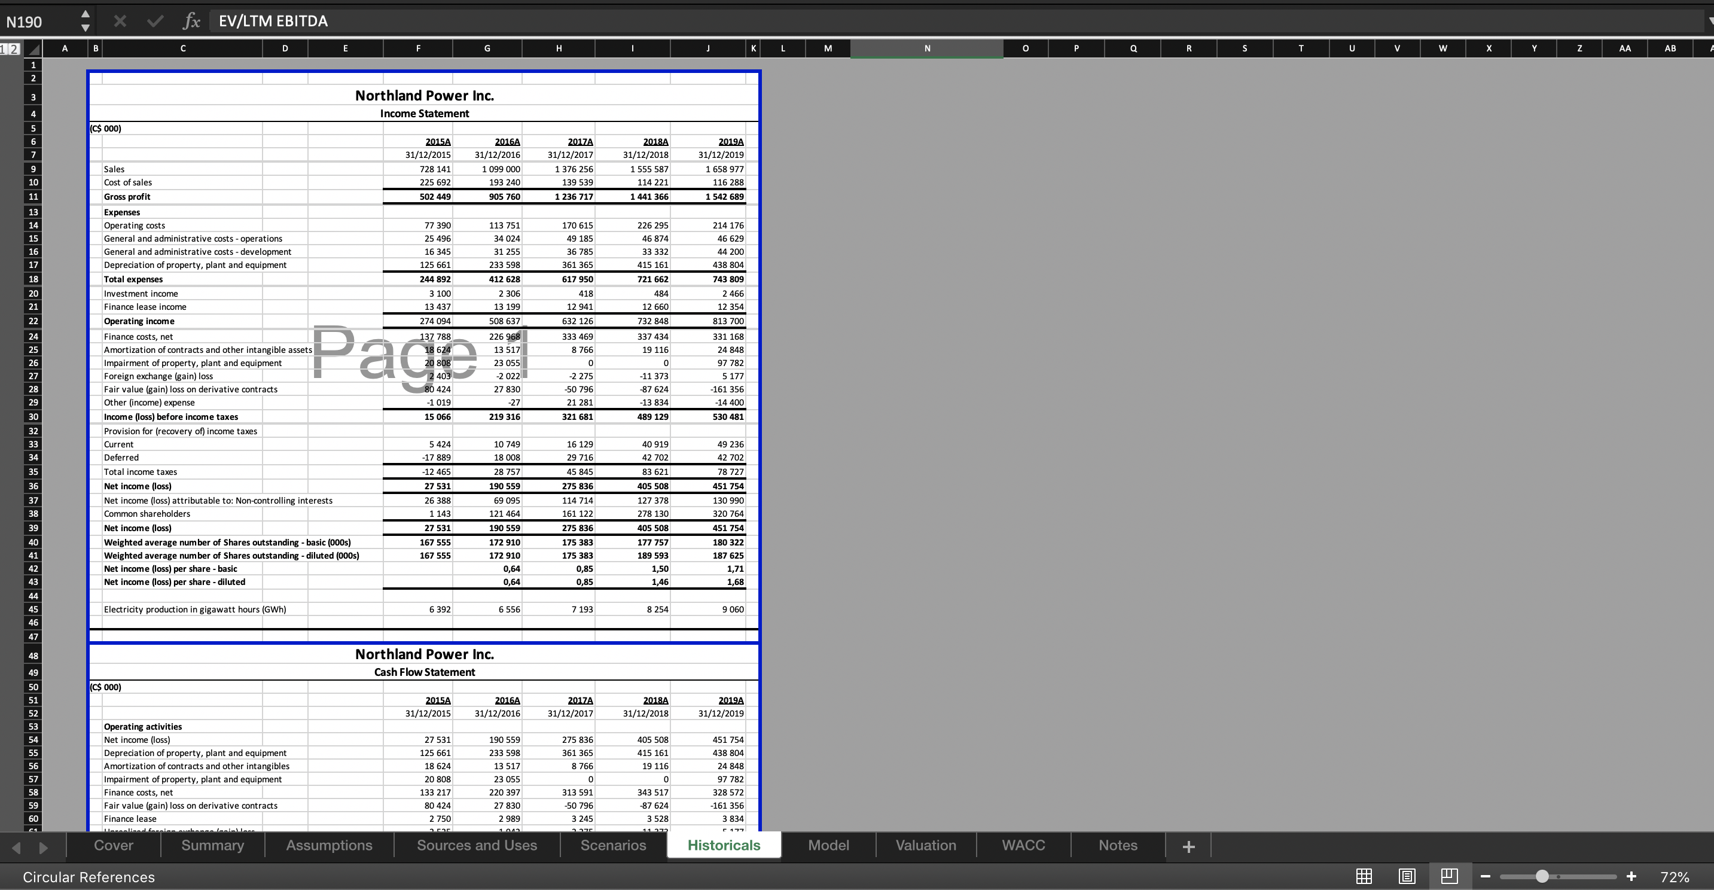This screenshot has height=890, width=1714.
Task: Click the Deferred taxes 2015A value -17 889
Action: point(437,458)
